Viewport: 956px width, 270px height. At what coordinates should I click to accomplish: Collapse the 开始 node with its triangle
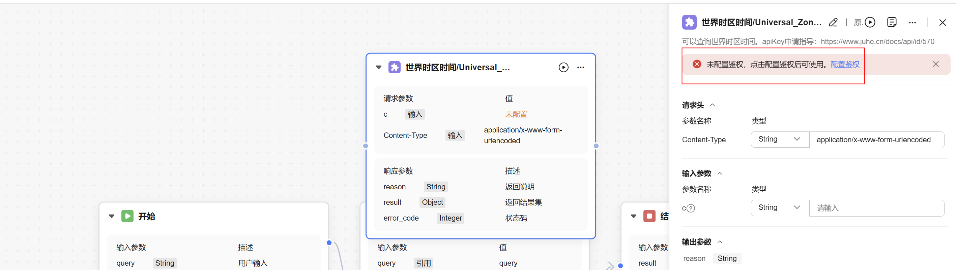[111, 217]
